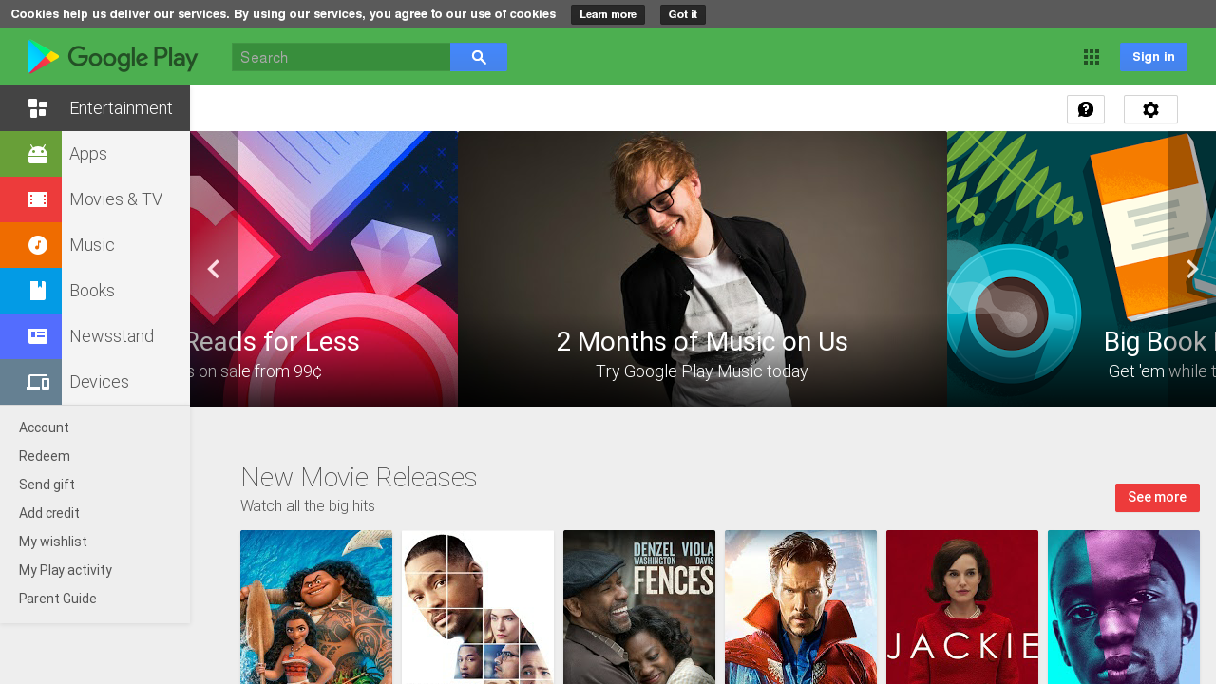Click the 'Watch all the big hits' subtitle

[x=308, y=505]
